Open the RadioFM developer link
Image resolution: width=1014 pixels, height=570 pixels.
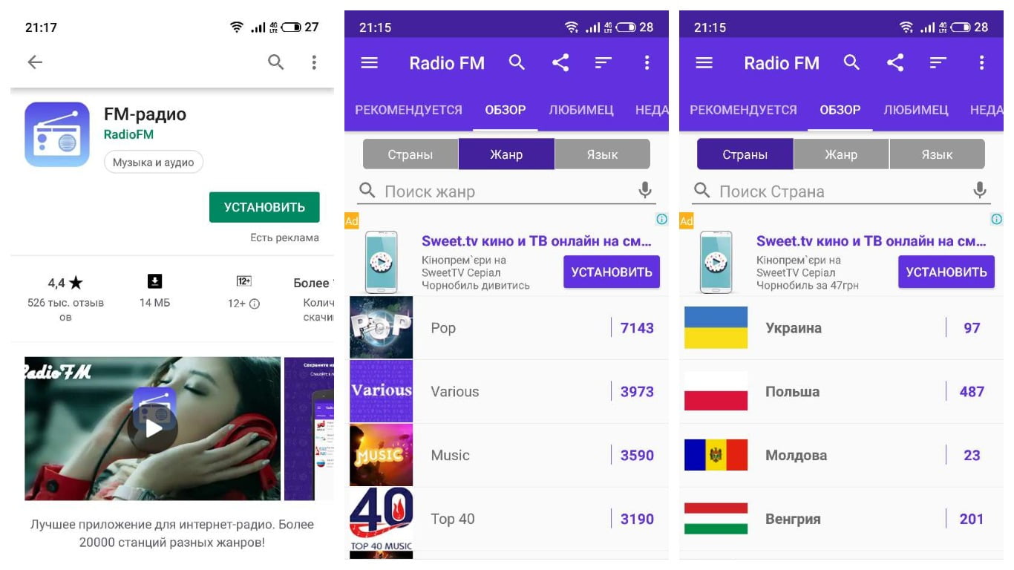coord(128,134)
